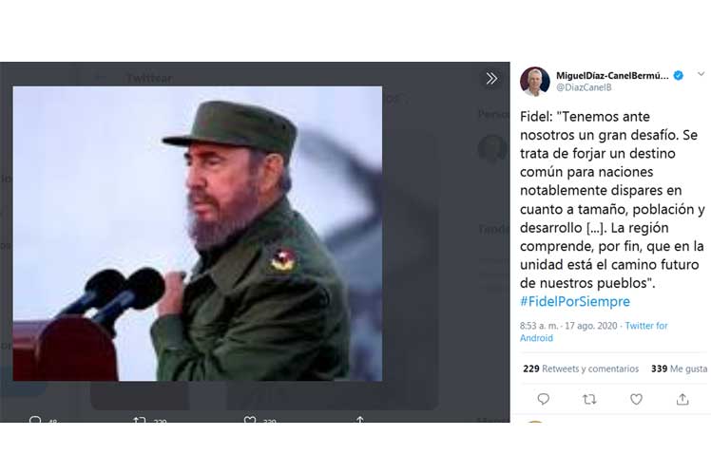Screen dimensions: 711x473
Task: Like the tweet using the heart icon in sidebar
Action: point(636,399)
